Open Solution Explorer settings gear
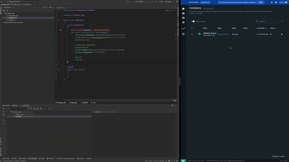Viewport: 289px width, 162px height. pos(50,8)
